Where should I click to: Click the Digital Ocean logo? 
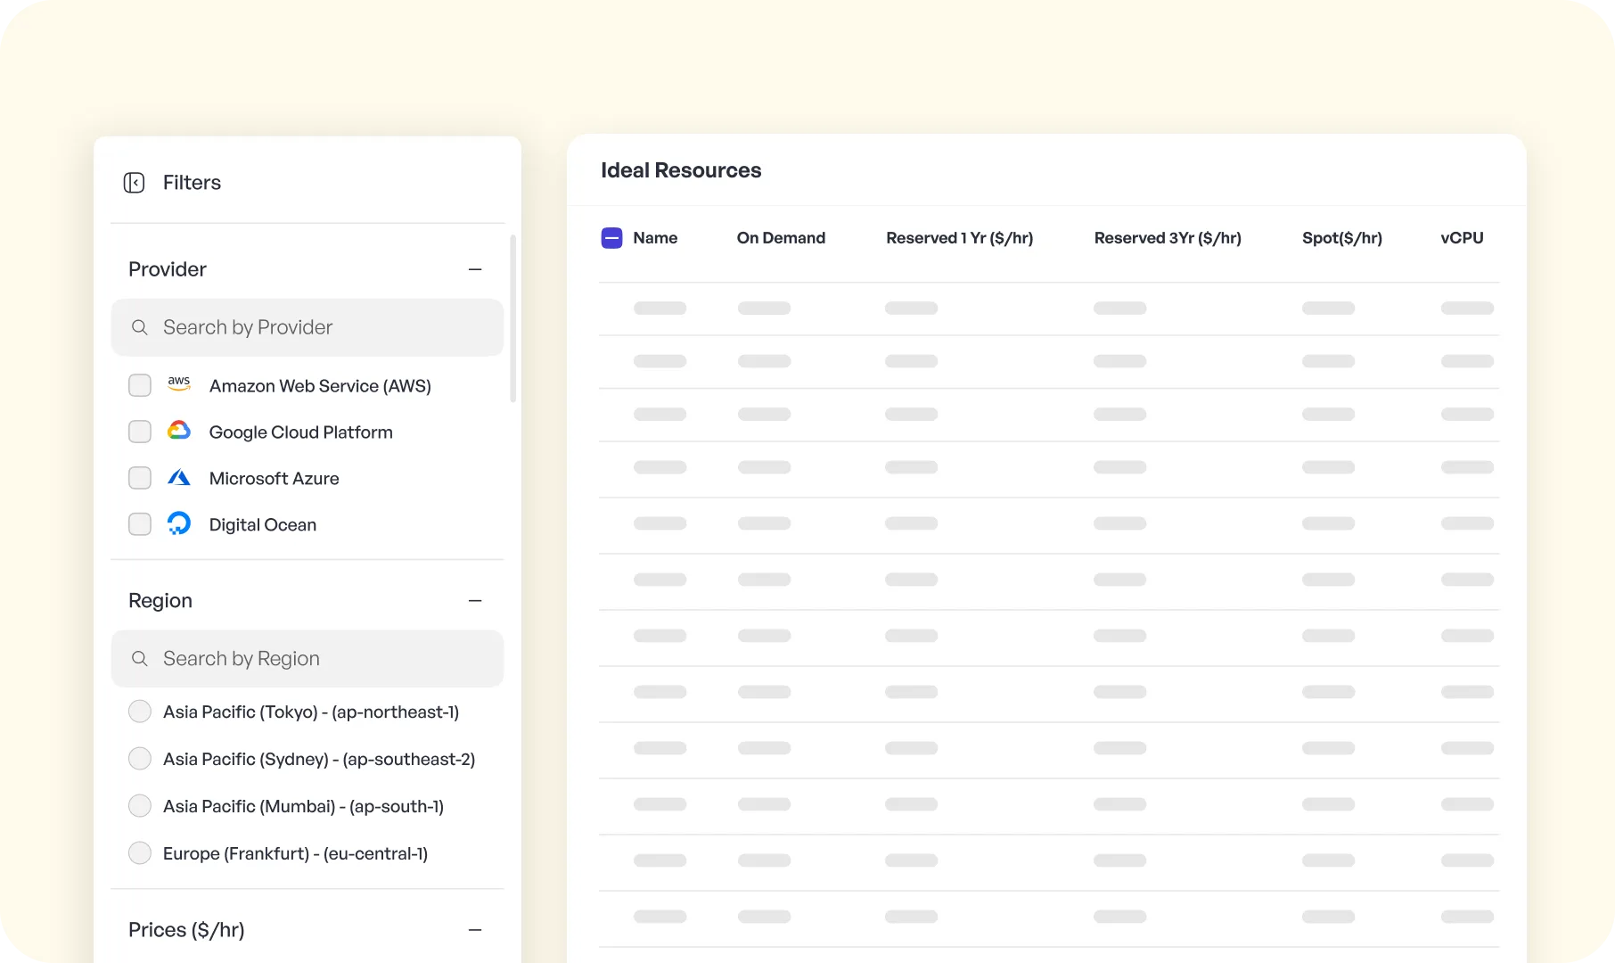[179, 523]
